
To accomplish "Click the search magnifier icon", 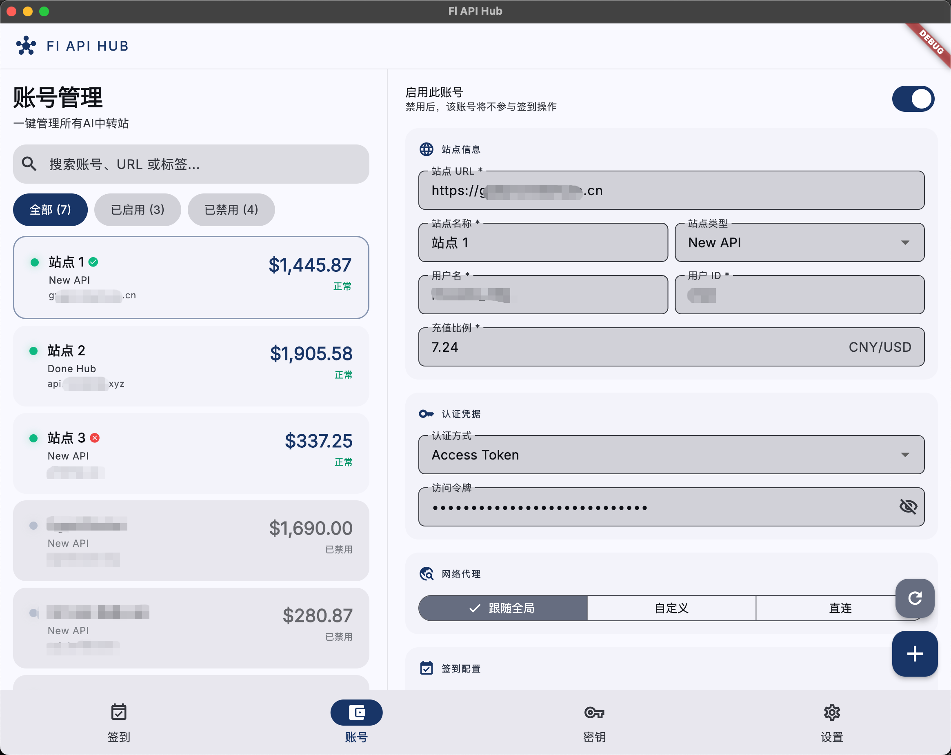I will click(29, 164).
